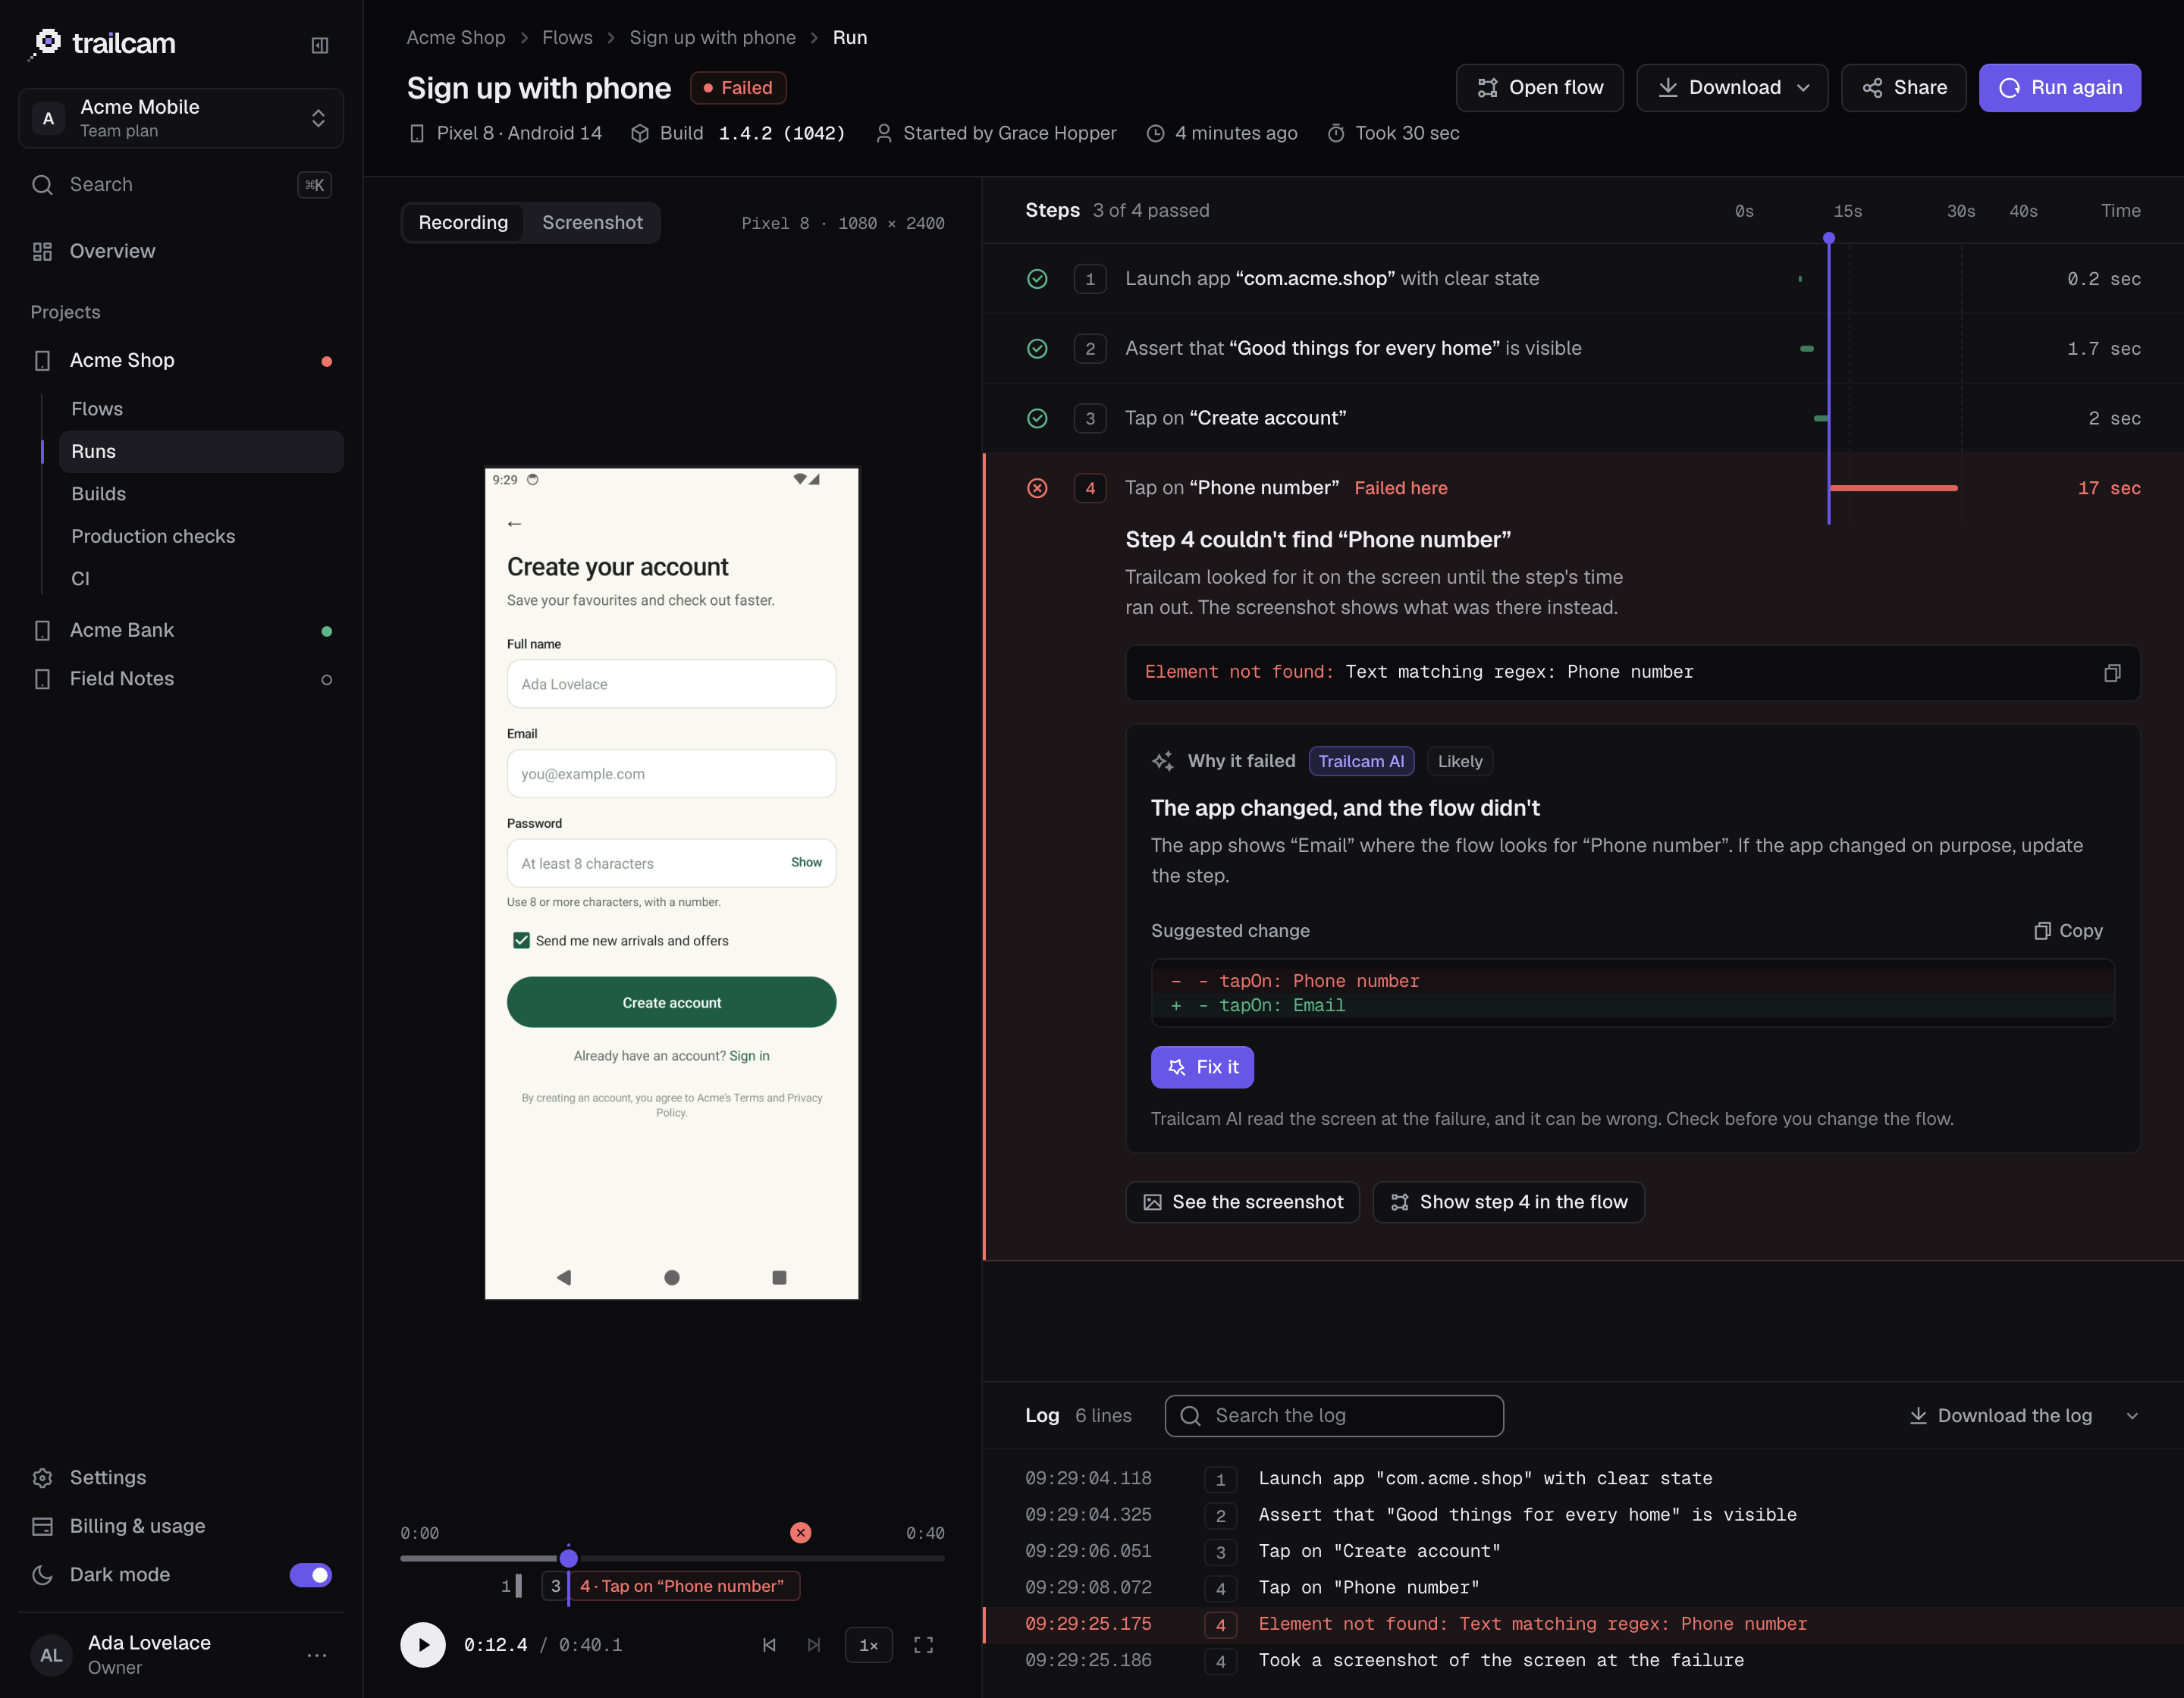Apply the AI fix with Fix it
Image resolution: width=2184 pixels, height=1698 pixels.
[x=1202, y=1067]
